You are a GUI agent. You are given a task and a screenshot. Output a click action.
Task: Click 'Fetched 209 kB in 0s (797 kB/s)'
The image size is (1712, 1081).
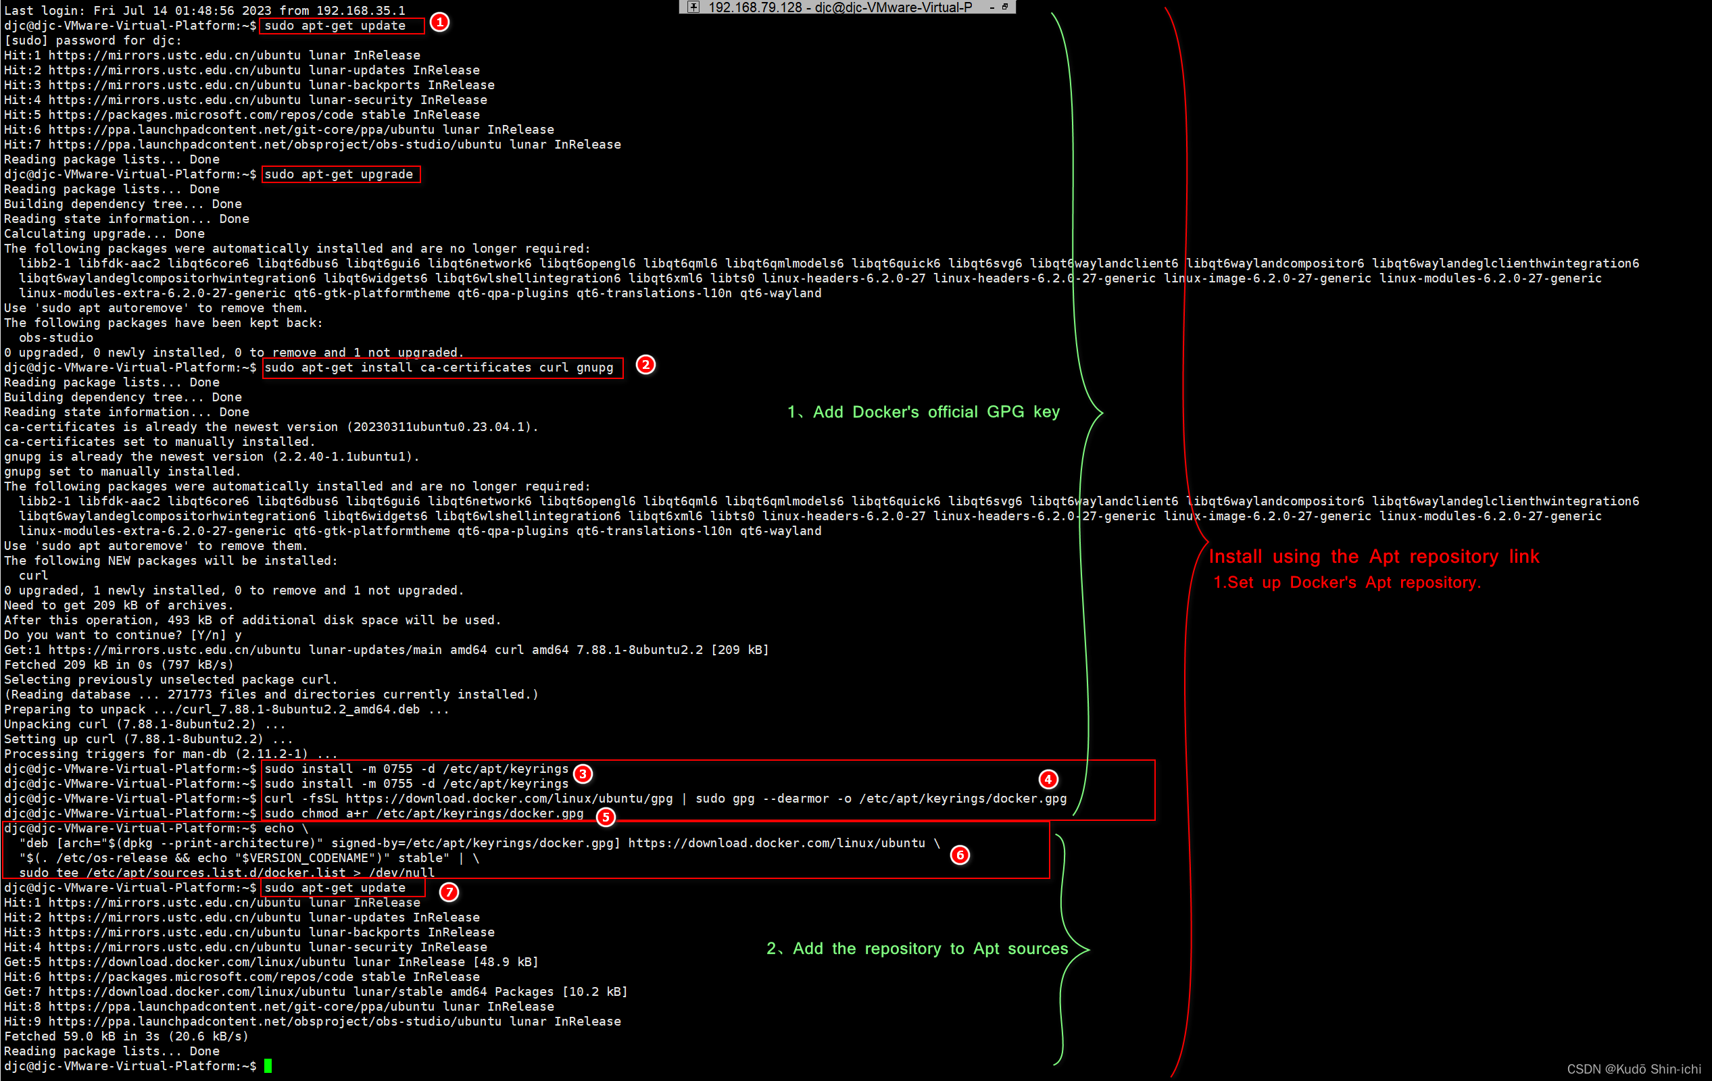[119, 665]
